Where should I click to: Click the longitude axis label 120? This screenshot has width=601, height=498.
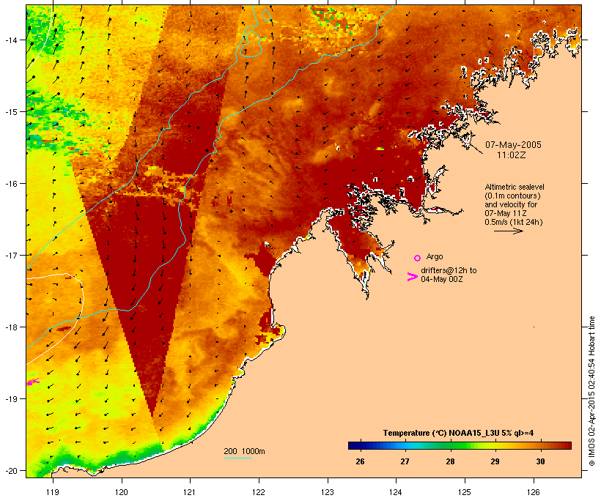click(122, 492)
